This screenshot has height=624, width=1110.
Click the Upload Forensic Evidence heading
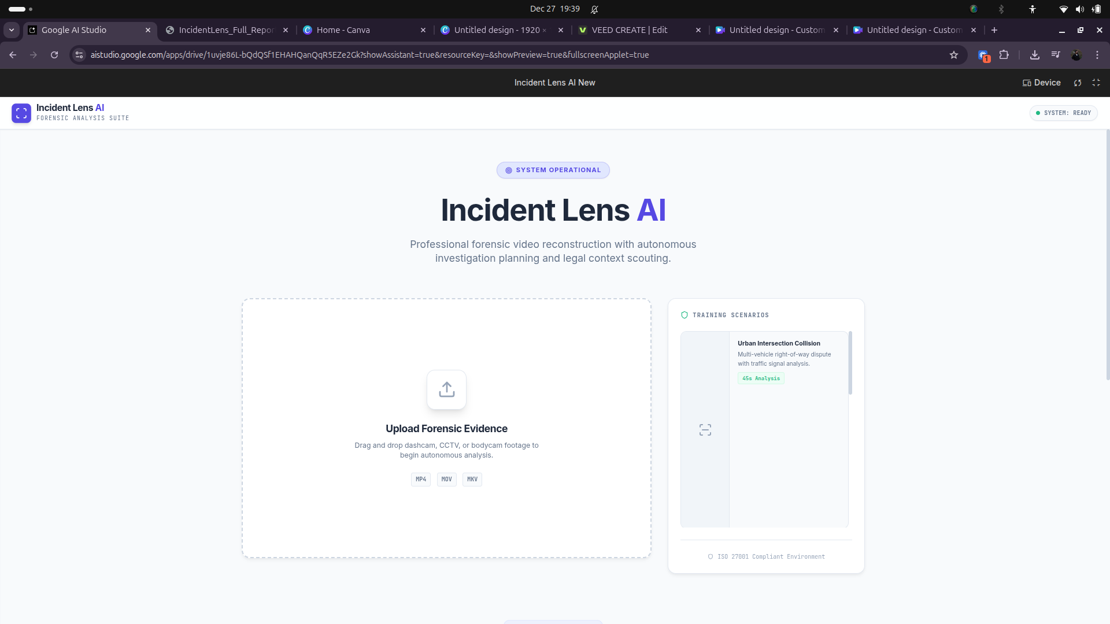coord(446,429)
